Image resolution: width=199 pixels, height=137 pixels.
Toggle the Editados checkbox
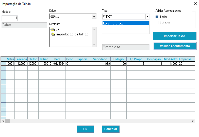pyautogui.click(x=157, y=22)
